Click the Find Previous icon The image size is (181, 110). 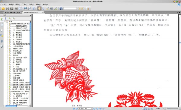coord(79,8)
